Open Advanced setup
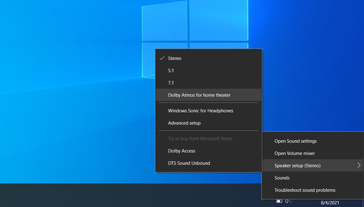The image size is (364, 207). [x=209, y=123]
